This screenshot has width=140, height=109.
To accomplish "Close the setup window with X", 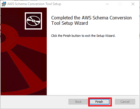I will pyautogui.click(x=133, y=4).
